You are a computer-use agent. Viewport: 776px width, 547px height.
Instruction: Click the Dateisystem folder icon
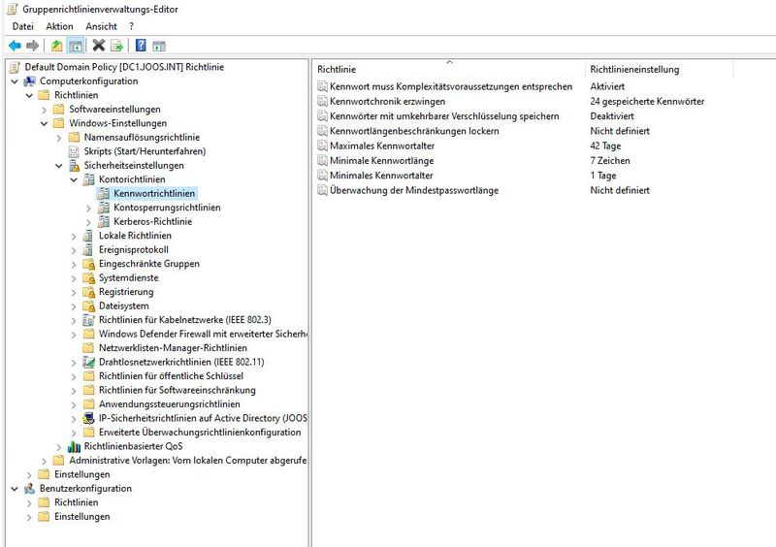coord(88,306)
